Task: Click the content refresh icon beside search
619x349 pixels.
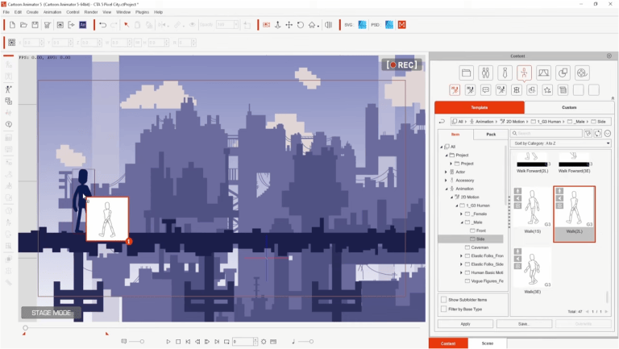Action: click(x=598, y=134)
